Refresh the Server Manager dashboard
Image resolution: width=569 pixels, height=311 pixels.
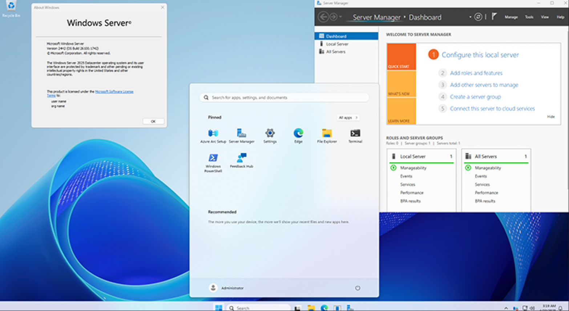point(479,17)
